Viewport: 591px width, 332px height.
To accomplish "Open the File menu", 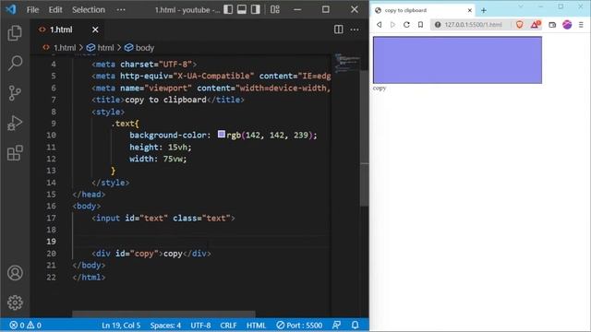I will click(x=32, y=9).
